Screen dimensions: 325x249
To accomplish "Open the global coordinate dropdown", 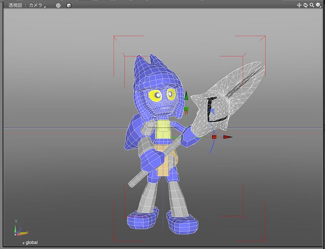I will click(30, 243).
